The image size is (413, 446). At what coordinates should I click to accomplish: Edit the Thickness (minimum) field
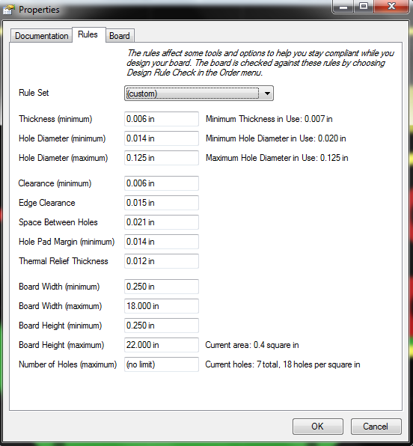[162, 119]
